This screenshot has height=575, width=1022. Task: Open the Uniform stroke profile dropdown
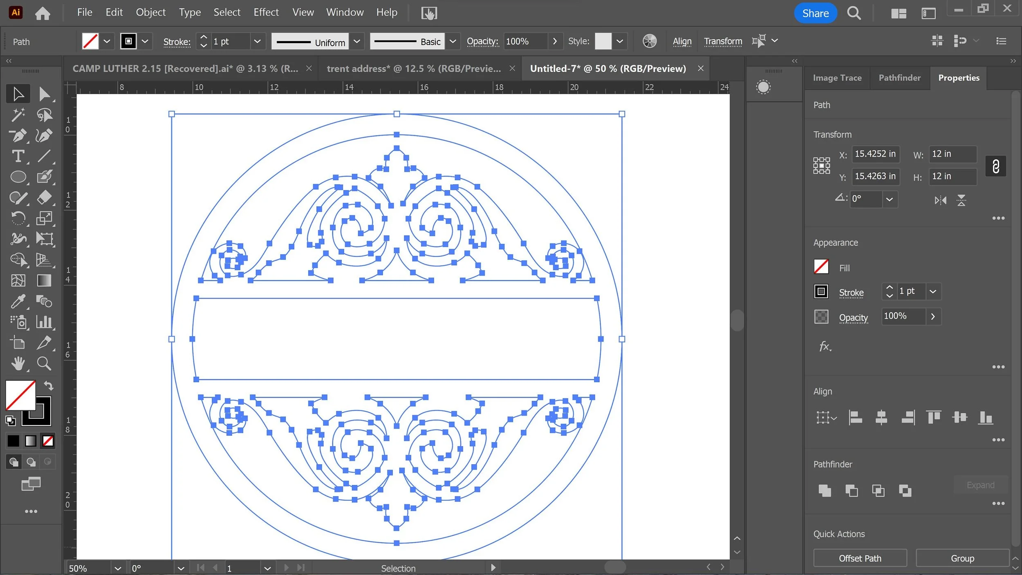[x=356, y=41]
